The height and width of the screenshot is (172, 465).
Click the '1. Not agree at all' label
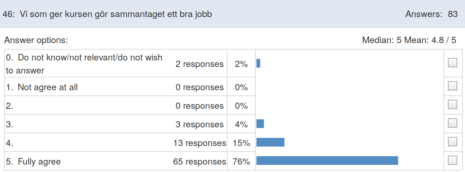tap(42, 87)
